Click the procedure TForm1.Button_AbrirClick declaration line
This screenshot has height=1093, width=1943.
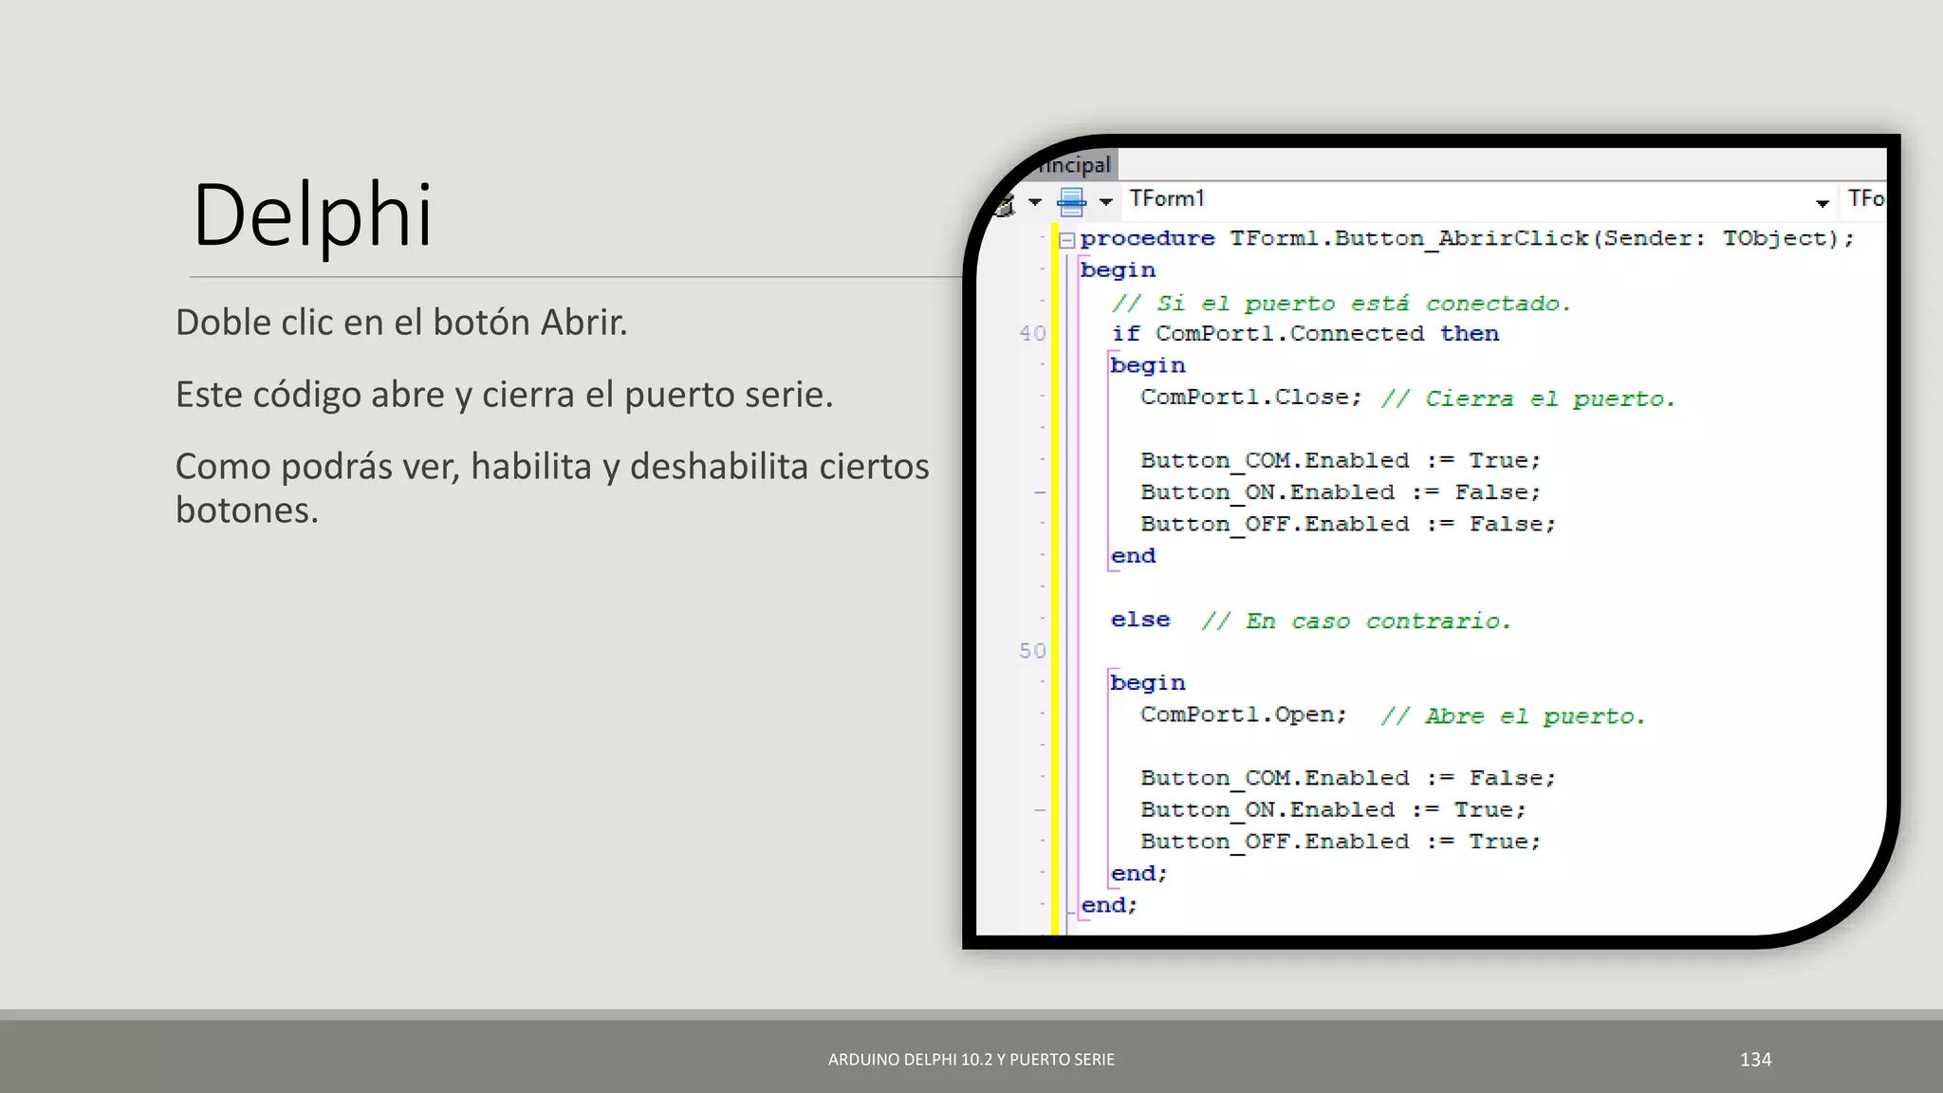[1467, 239]
